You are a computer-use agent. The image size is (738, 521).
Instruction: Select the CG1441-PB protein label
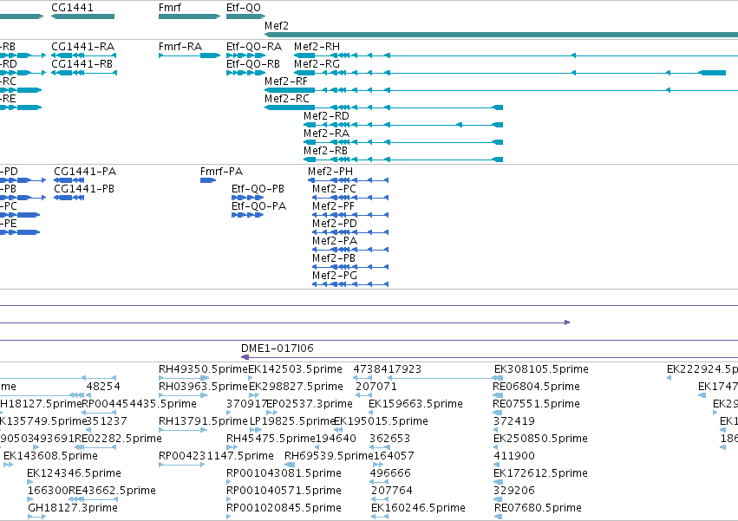click(x=84, y=189)
